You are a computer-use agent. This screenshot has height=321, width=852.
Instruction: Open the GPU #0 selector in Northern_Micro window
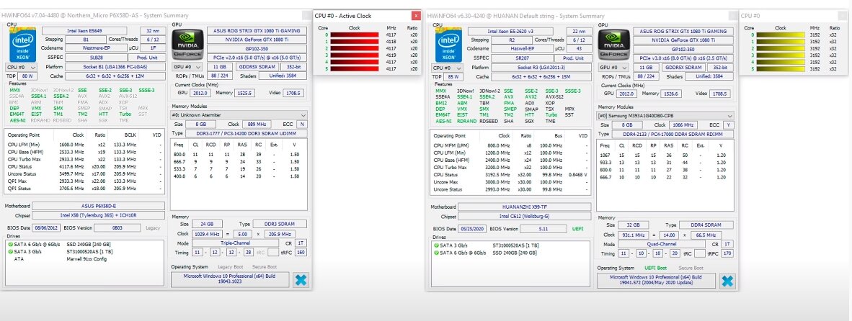coord(187,67)
